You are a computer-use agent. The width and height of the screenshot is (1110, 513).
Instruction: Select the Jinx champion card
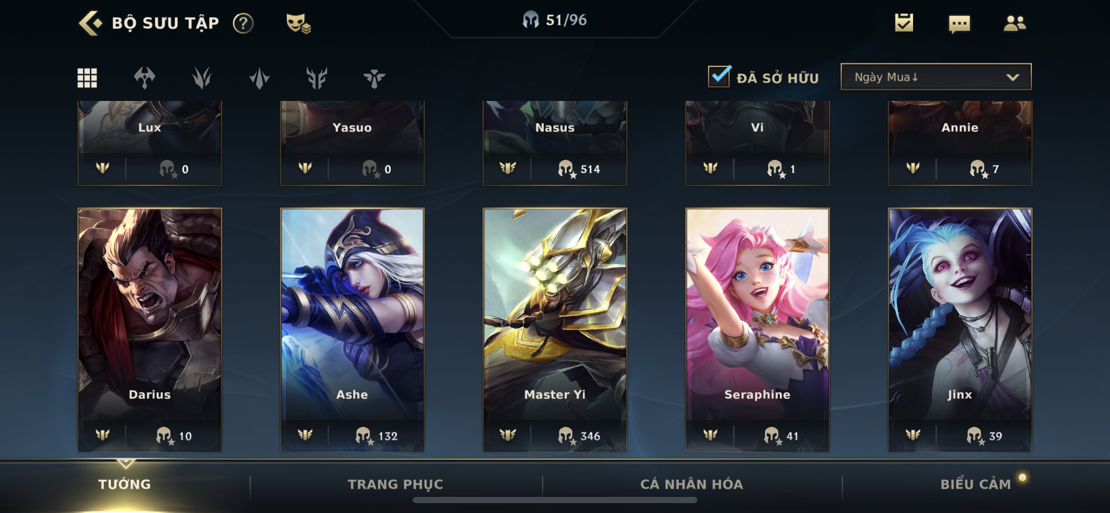click(x=960, y=330)
